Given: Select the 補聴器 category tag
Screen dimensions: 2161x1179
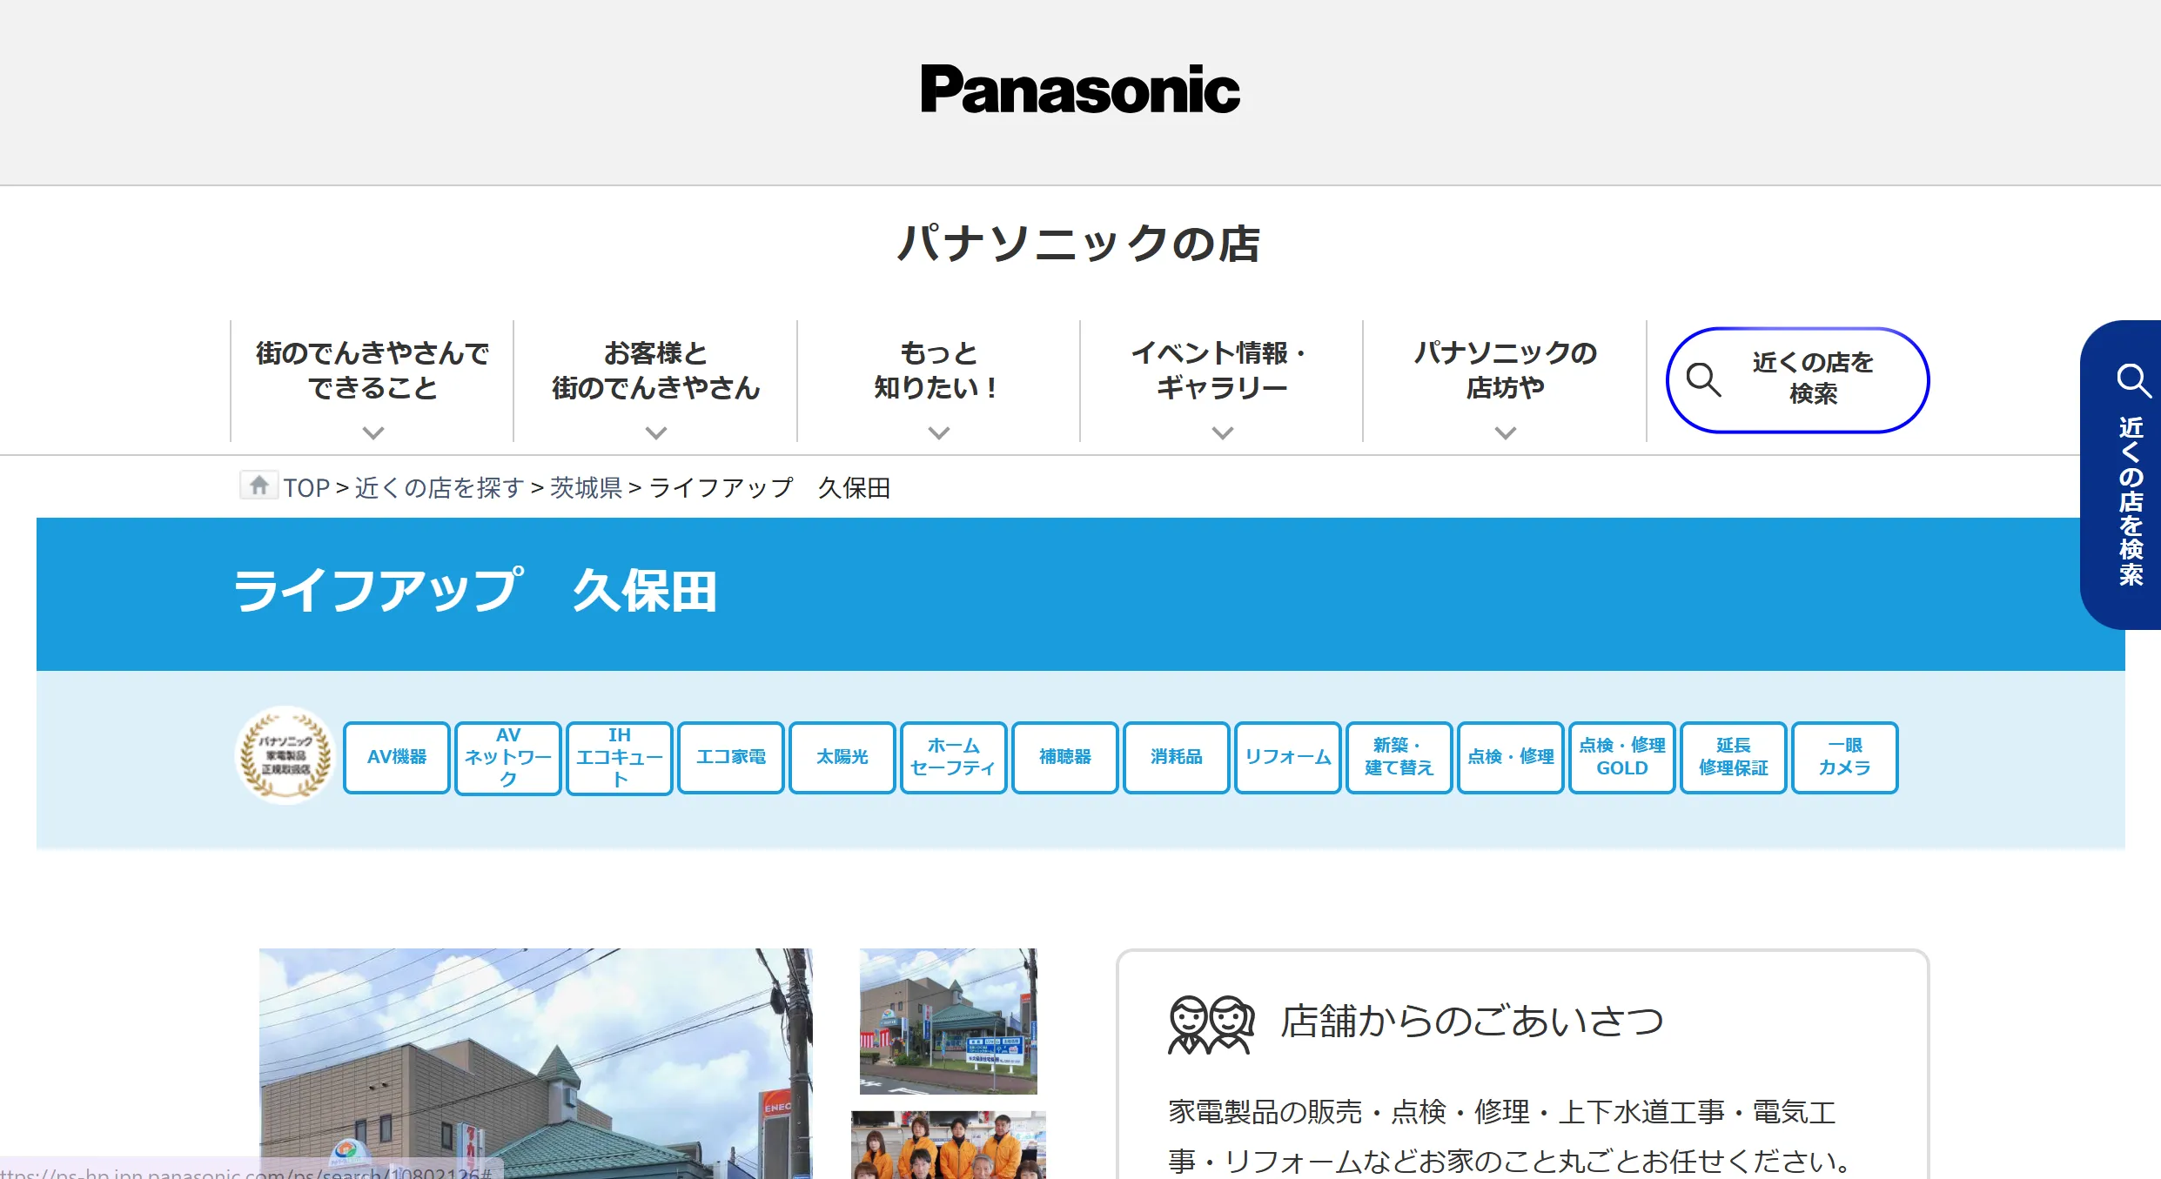Looking at the screenshot, I should pos(1065,757).
